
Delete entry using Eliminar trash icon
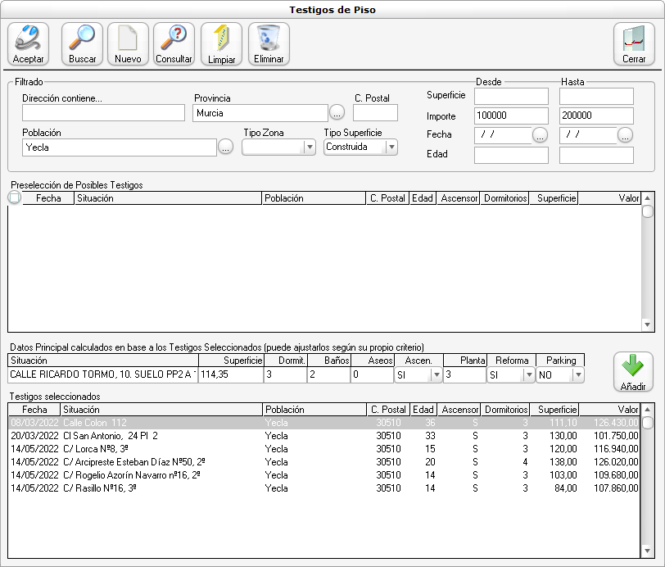click(269, 44)
